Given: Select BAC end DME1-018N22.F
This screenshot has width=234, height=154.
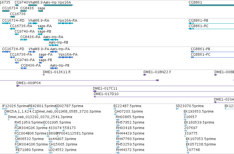Looking at the screenshot, I should tap(145, 75).
